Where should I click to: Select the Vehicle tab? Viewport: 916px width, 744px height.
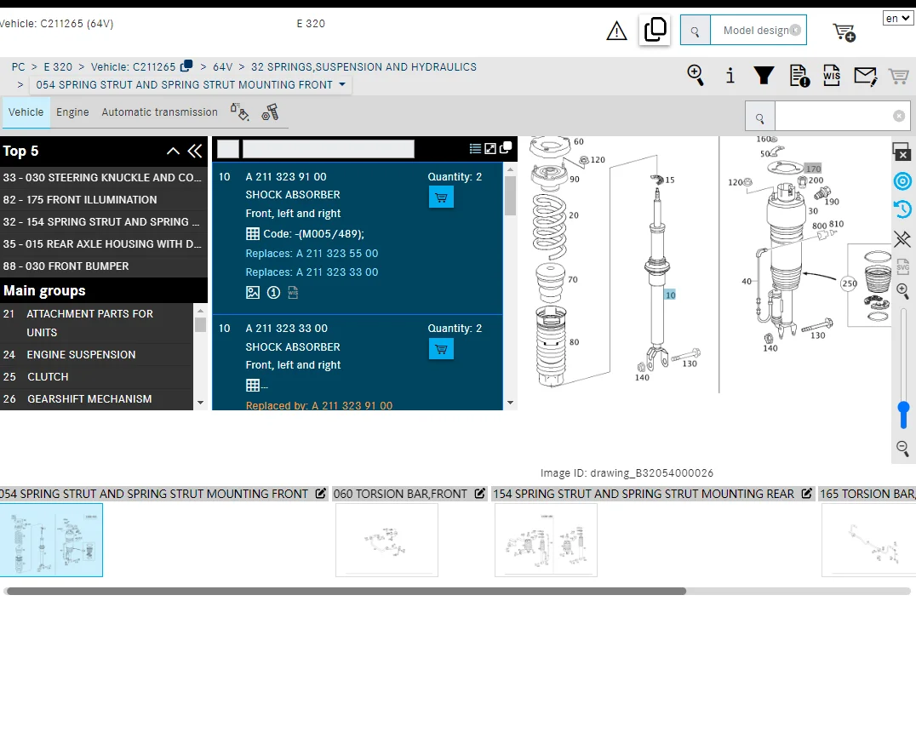point(26,112)
